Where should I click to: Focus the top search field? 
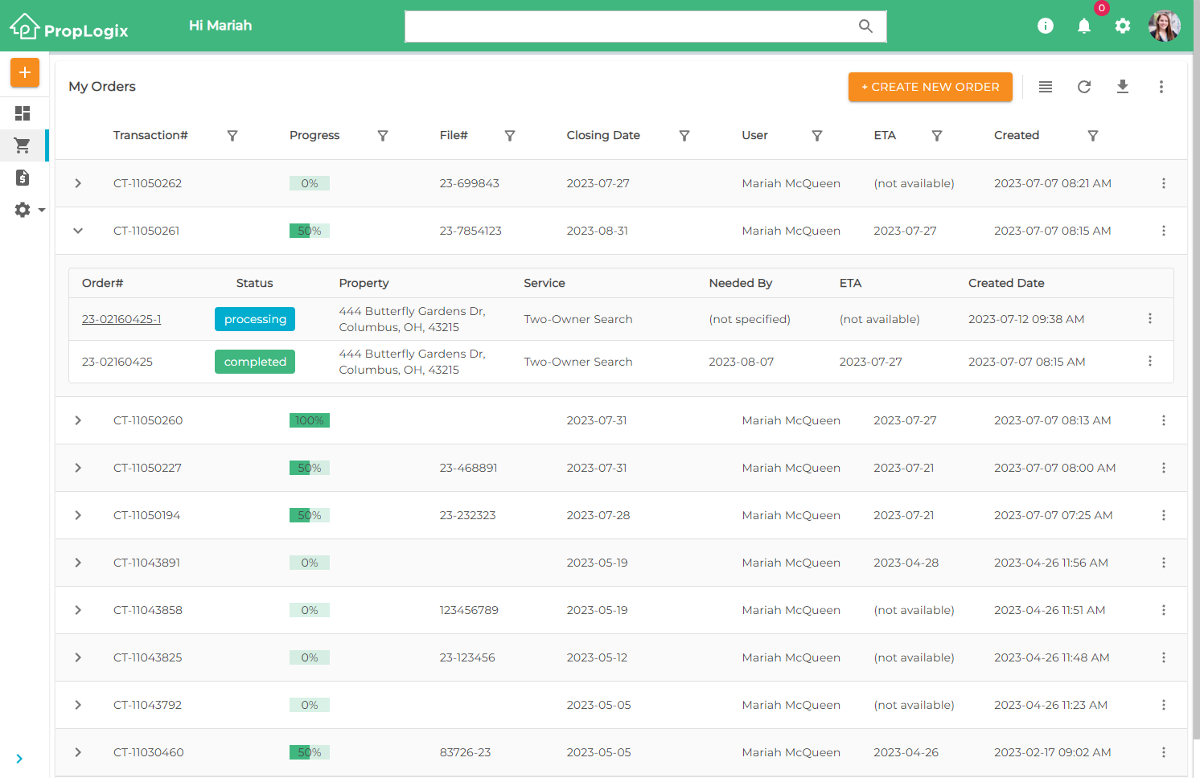pos(646,27)
